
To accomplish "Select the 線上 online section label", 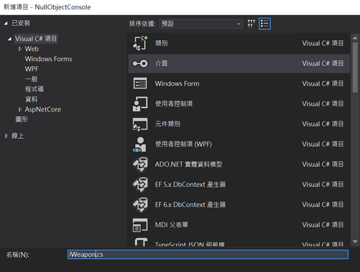I will [x=18, y=136].
